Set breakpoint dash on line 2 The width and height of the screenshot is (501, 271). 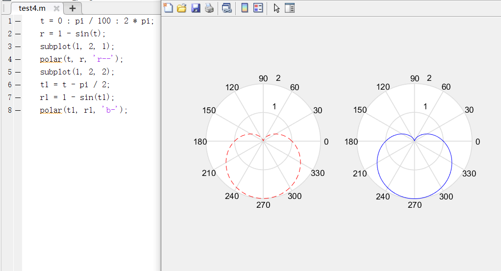click(18, 34)
